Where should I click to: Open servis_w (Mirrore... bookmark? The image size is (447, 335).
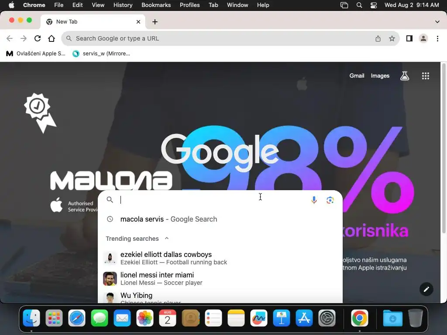[x=101, y=54]
